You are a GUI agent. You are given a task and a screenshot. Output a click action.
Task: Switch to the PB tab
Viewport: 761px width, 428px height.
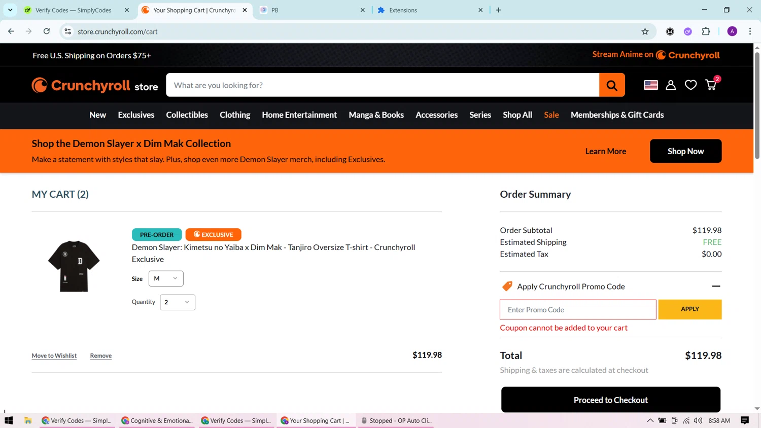[311, 10]
